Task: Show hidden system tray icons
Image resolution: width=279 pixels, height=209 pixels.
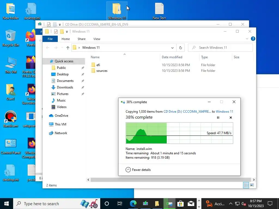Action: 231,204
